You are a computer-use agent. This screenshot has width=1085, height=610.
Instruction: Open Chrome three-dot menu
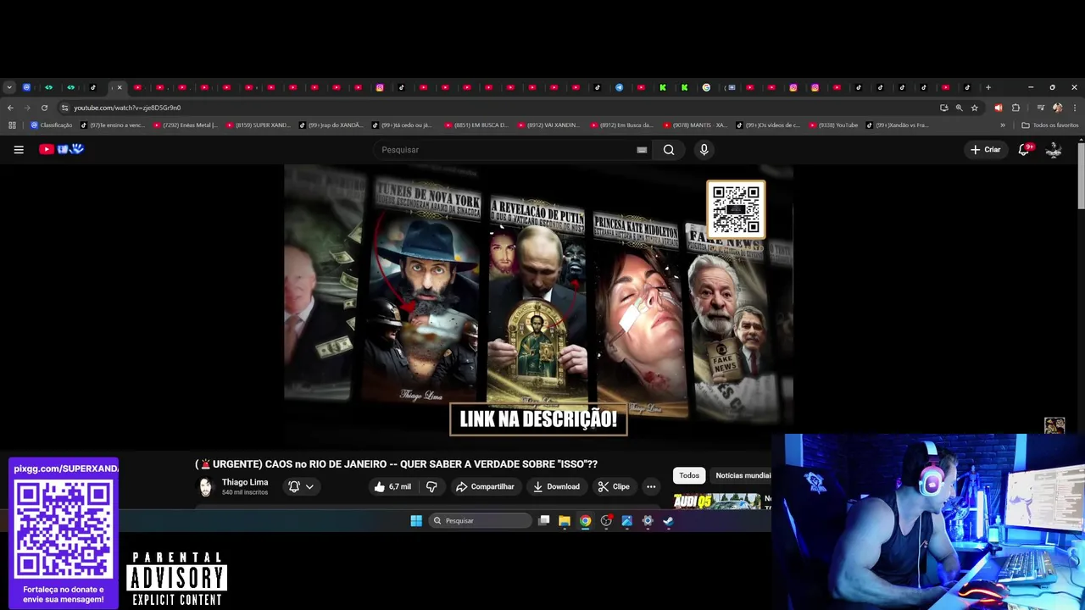pyautogui.click(x=1075, y=108)
